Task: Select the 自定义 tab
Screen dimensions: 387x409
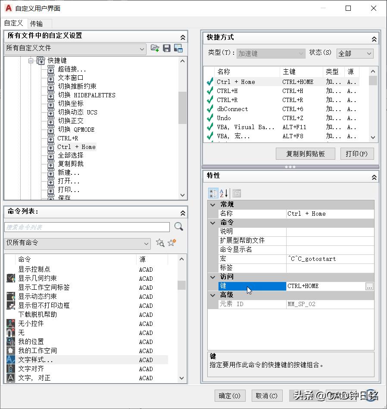Action: point(14,23)
